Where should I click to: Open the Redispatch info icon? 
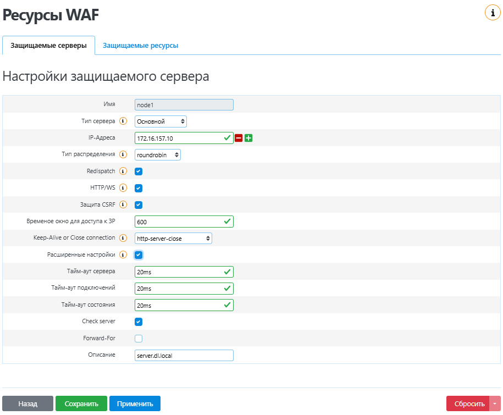[123, 171]
